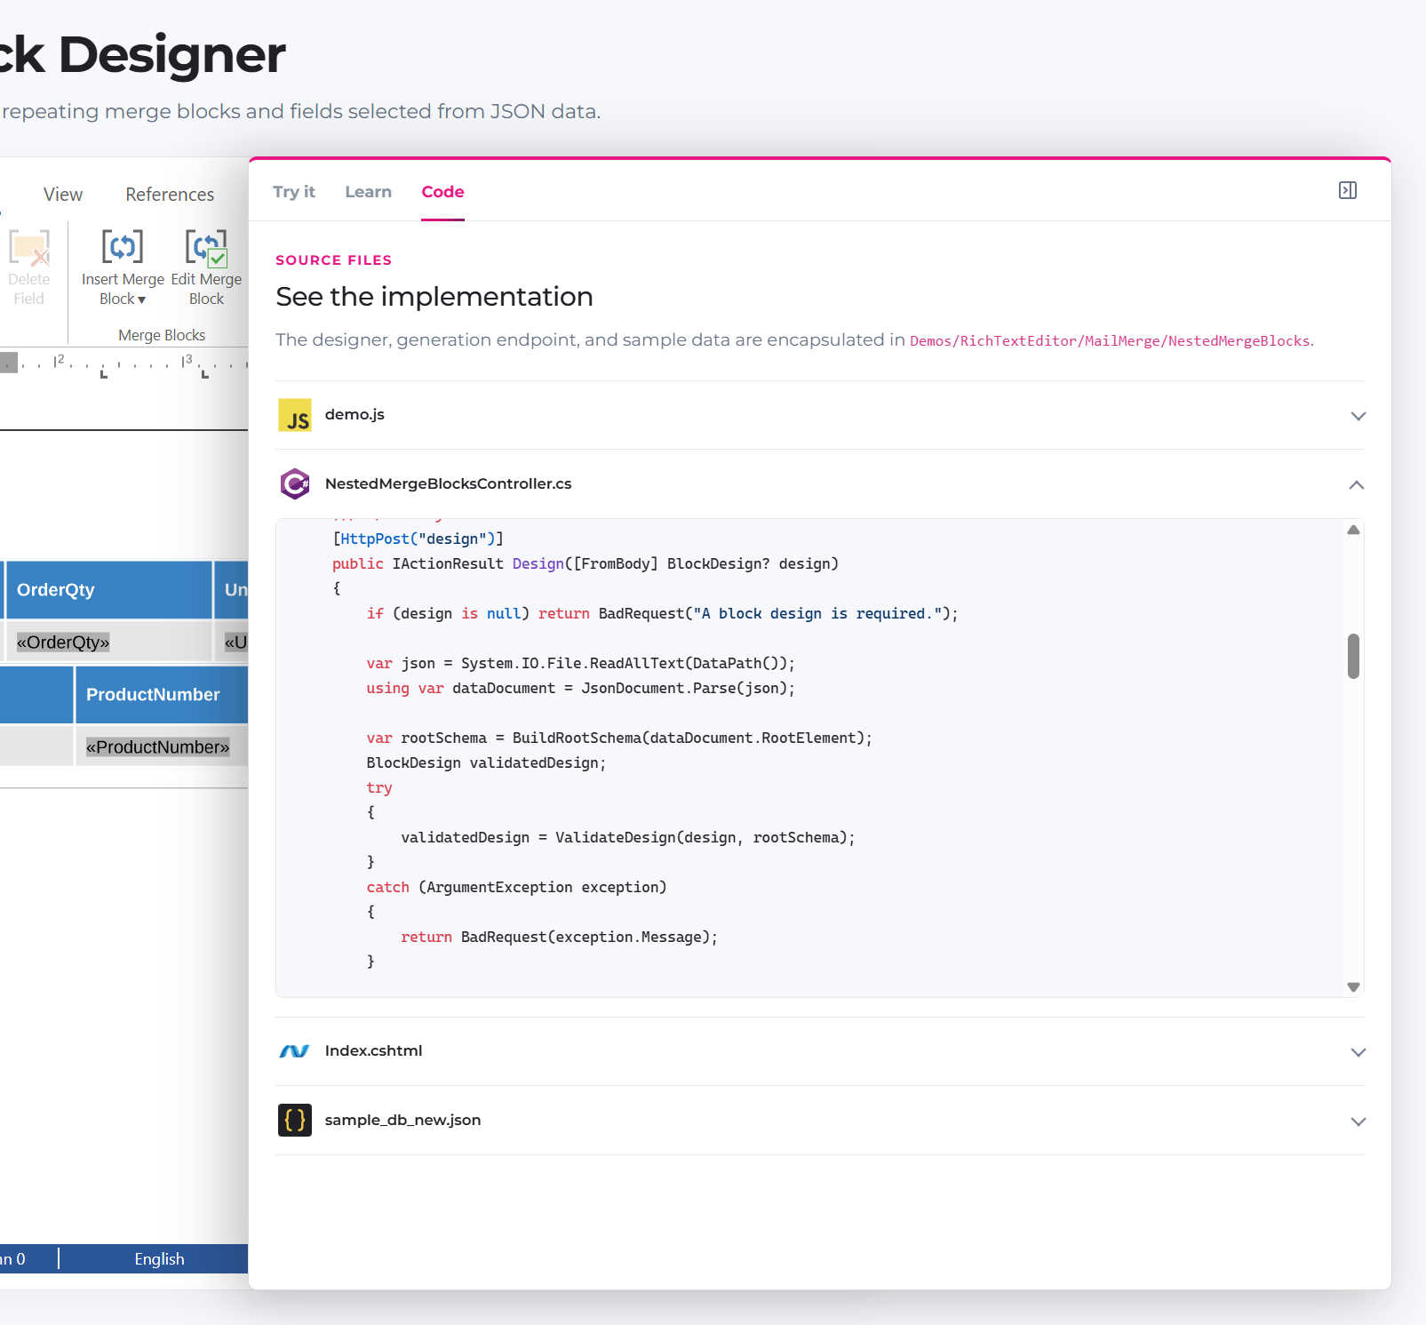1426x1325 pixels.
Task: Click the OrderQty table header cell
Action: (x=108, y=590)
